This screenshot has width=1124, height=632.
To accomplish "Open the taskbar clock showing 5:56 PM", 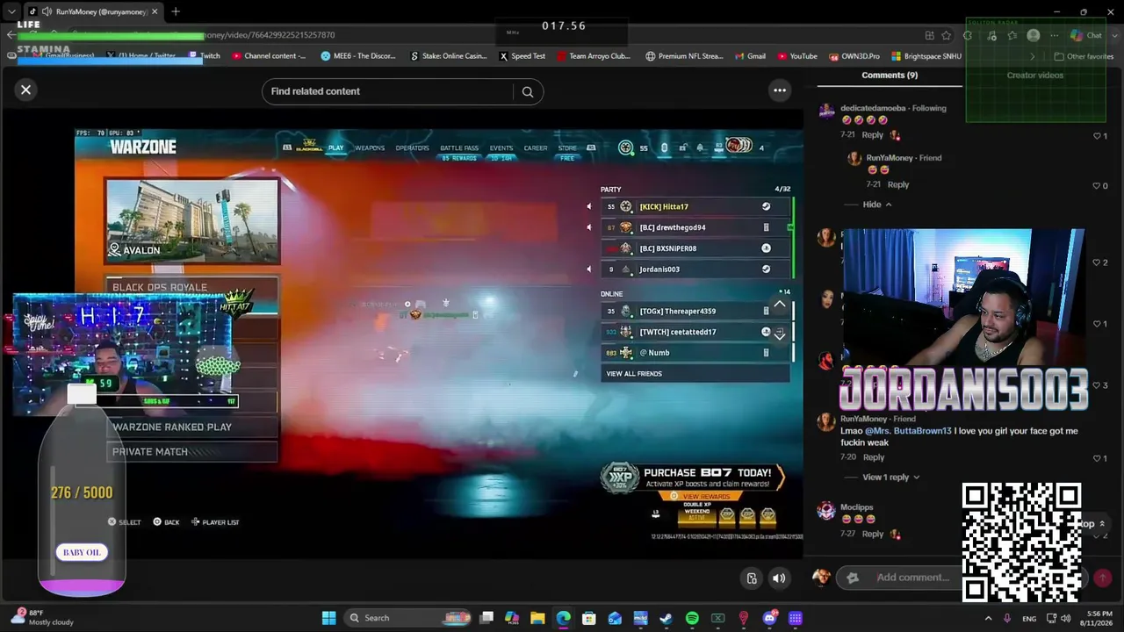I will click(x=1099, y=618).
